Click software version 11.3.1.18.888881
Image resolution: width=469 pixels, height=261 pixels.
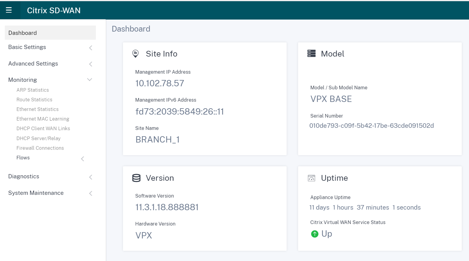(x=167, y=207)
